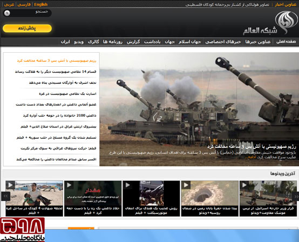
Task: Click the عناوین اخبار ticker label
Action: (286, 4)
